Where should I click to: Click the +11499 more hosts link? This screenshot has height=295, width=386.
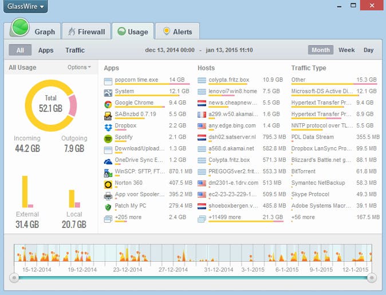click(224, 217)
